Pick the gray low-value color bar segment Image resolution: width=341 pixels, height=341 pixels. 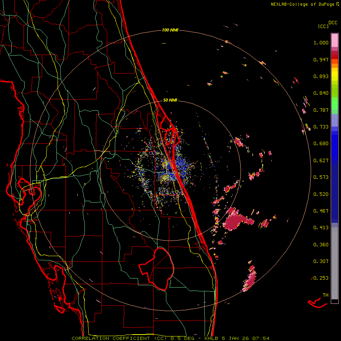point(335,263)
